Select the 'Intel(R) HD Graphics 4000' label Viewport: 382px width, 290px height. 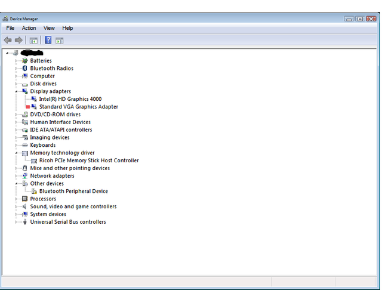coord(70,99)
